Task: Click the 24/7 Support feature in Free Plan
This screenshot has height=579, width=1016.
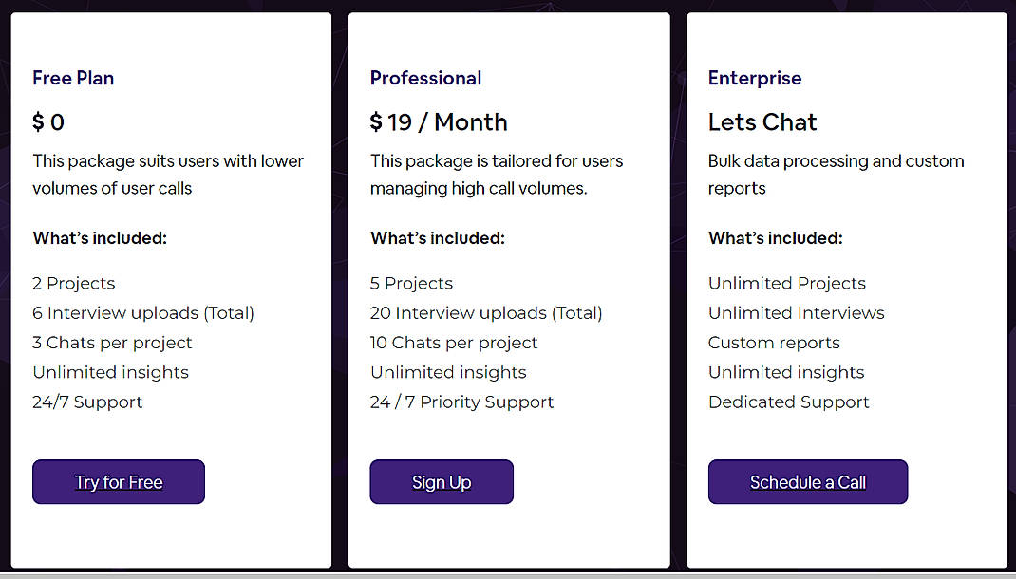Action: coord(87,402)
